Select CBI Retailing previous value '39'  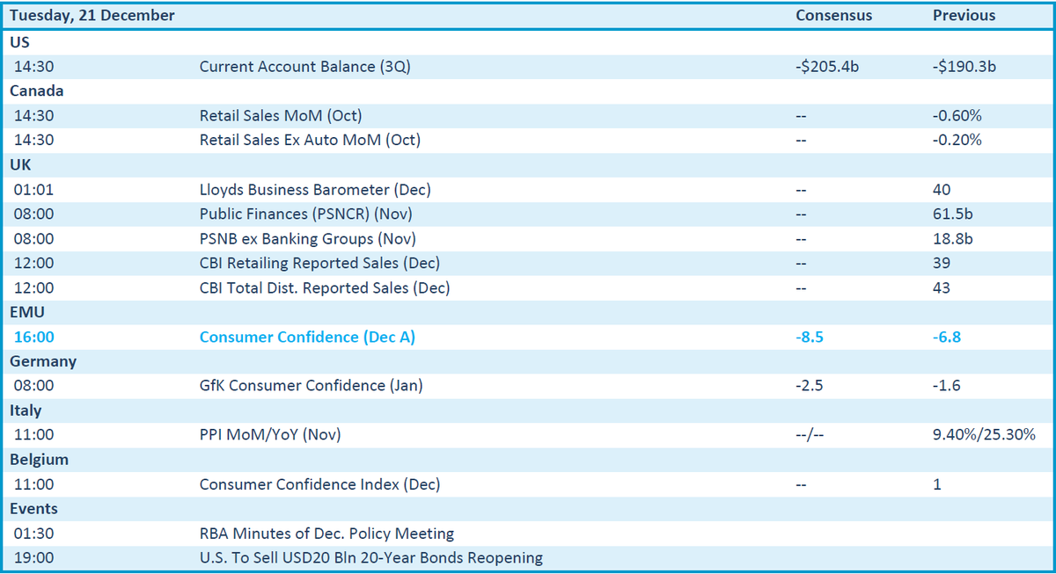tap(942, 263)
